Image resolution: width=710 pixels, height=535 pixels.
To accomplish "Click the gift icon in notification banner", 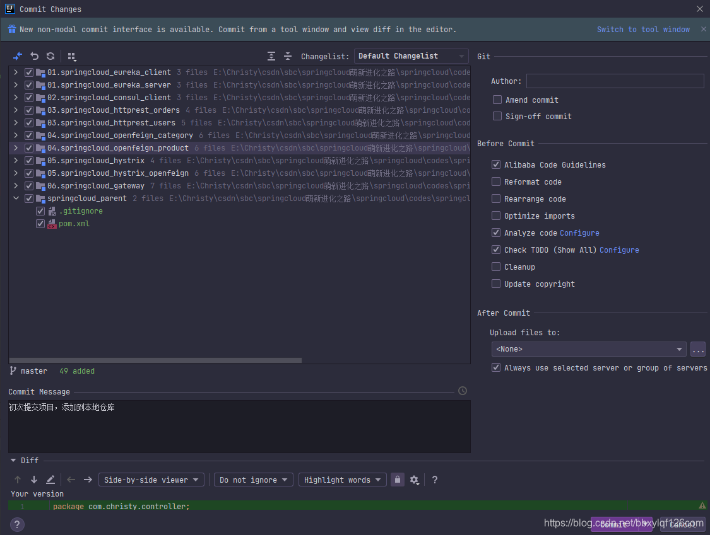I will tap(12, 29).
